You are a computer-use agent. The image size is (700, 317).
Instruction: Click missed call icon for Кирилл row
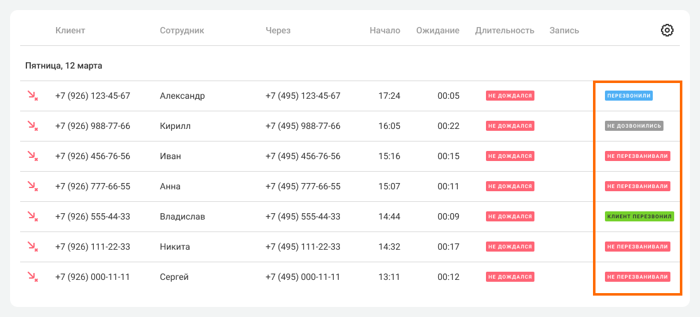pos(32,126)
